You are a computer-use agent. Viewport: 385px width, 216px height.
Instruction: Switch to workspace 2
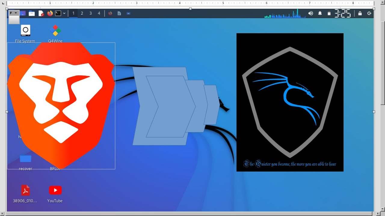82,13
